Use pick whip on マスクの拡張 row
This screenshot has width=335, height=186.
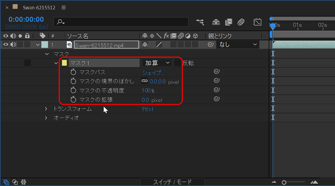[216, 99]
